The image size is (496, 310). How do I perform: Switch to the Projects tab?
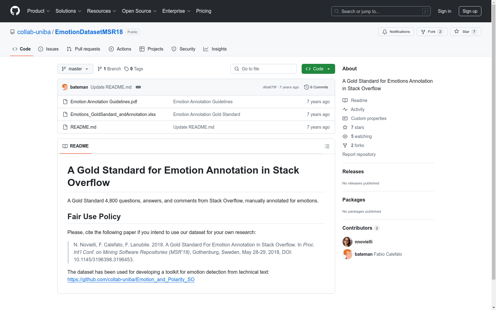pos(151,49)
